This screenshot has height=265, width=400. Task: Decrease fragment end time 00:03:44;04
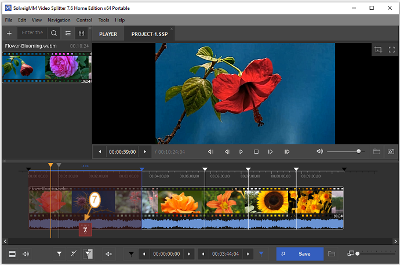tap(203, 254)
